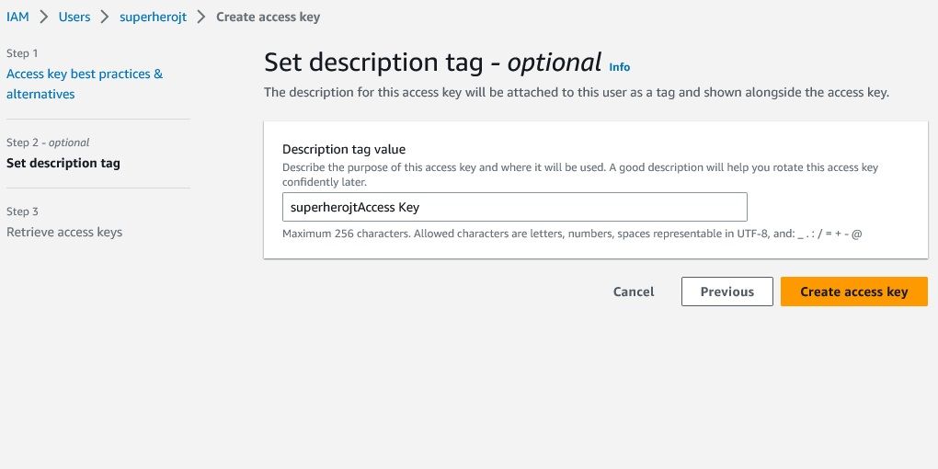Click the orange Create access key button
938x469 pixels.
click(x=853, y=292)
